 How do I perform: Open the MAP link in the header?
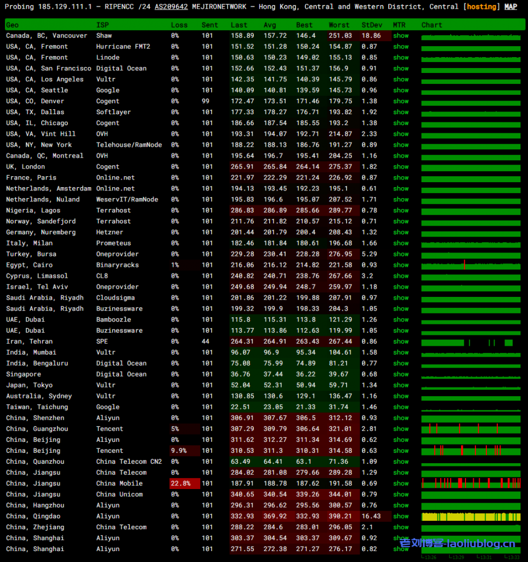point(510,7)
